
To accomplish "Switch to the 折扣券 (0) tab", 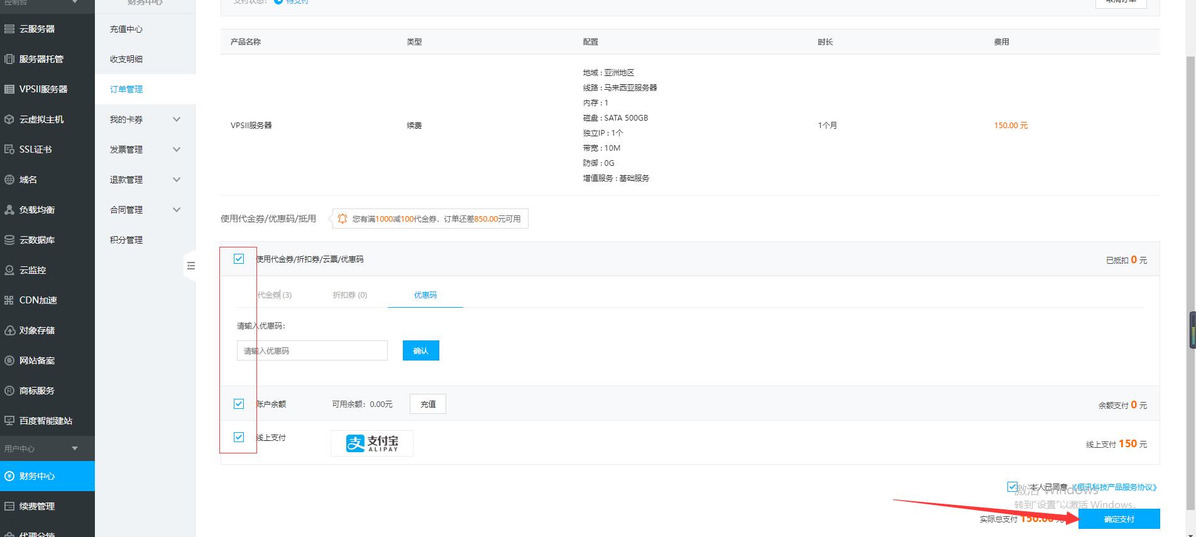I will point(349,295).
